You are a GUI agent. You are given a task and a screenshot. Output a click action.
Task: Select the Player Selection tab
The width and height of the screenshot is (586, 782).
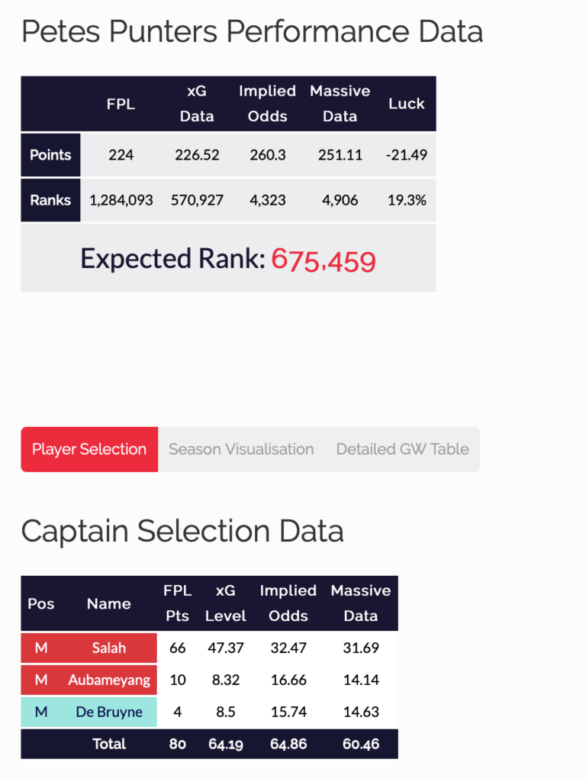point(89,449)
